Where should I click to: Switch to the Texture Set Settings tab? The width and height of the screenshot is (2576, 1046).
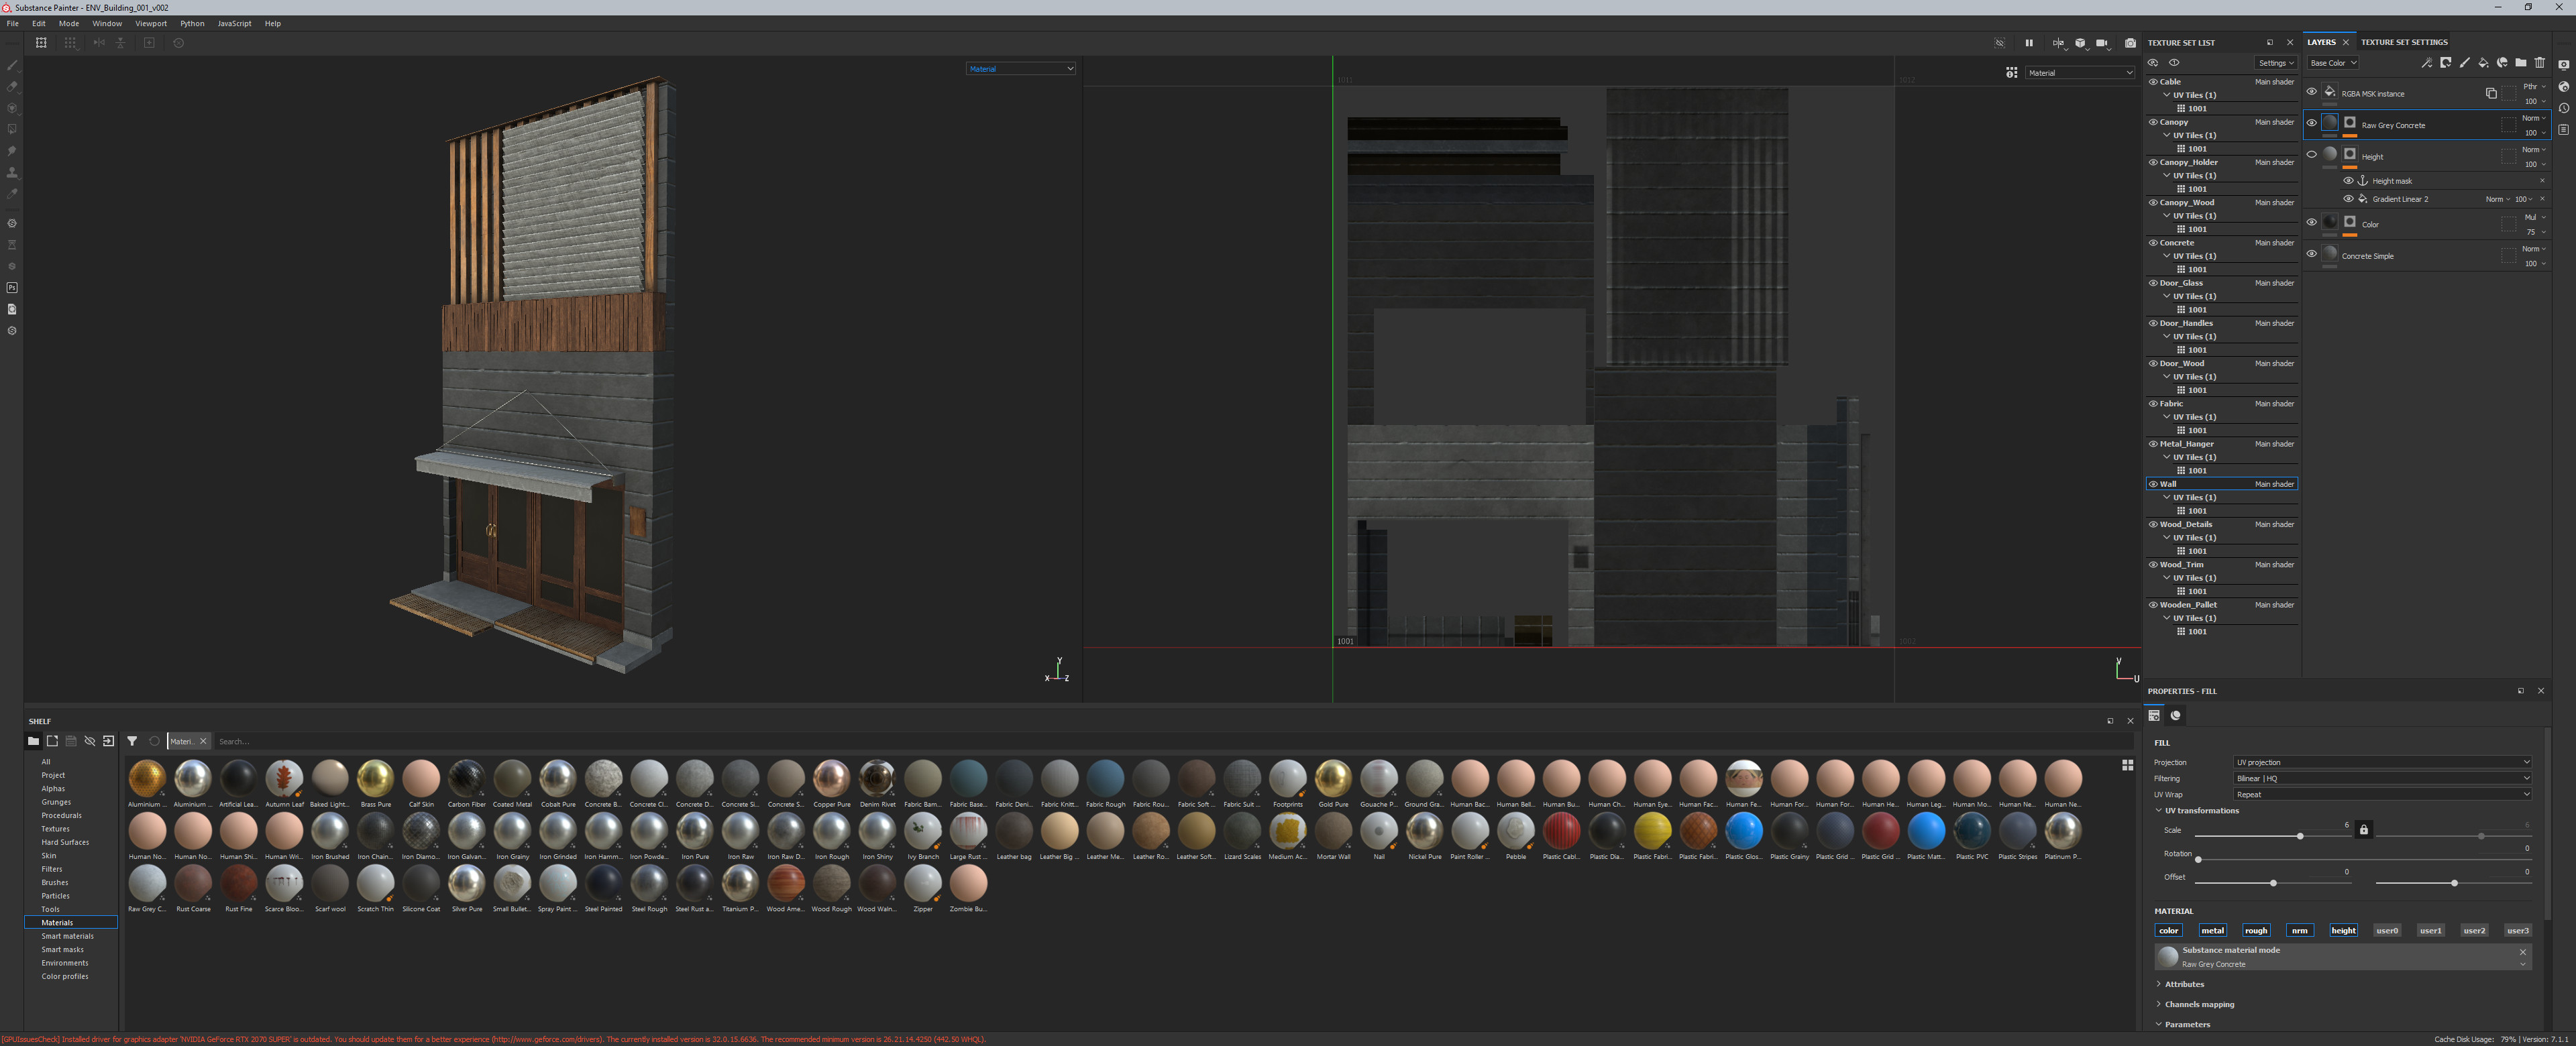(2404, 42)
